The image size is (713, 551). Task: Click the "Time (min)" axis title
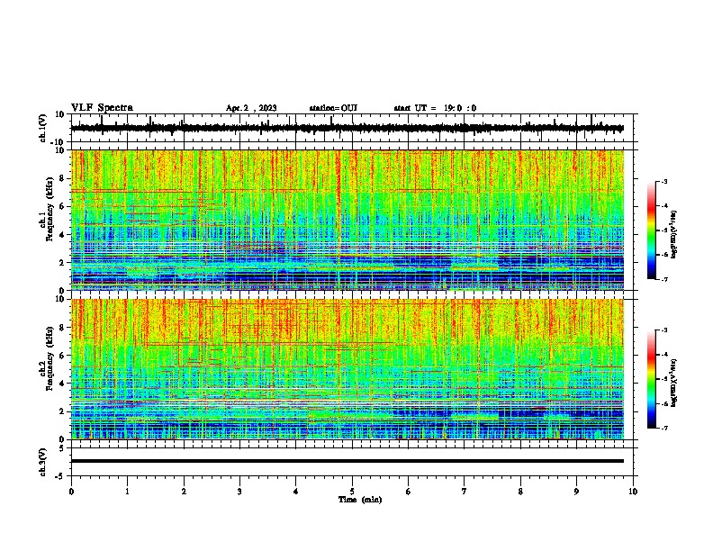point(360,500)
